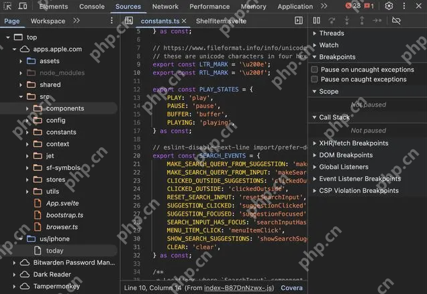Screen dimensions: 427x294
Task: Click the pause script execution button
Action: [317, 21]
